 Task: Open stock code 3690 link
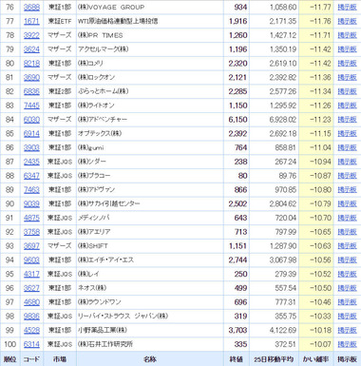pyautogui.click(x=31, y=77)
